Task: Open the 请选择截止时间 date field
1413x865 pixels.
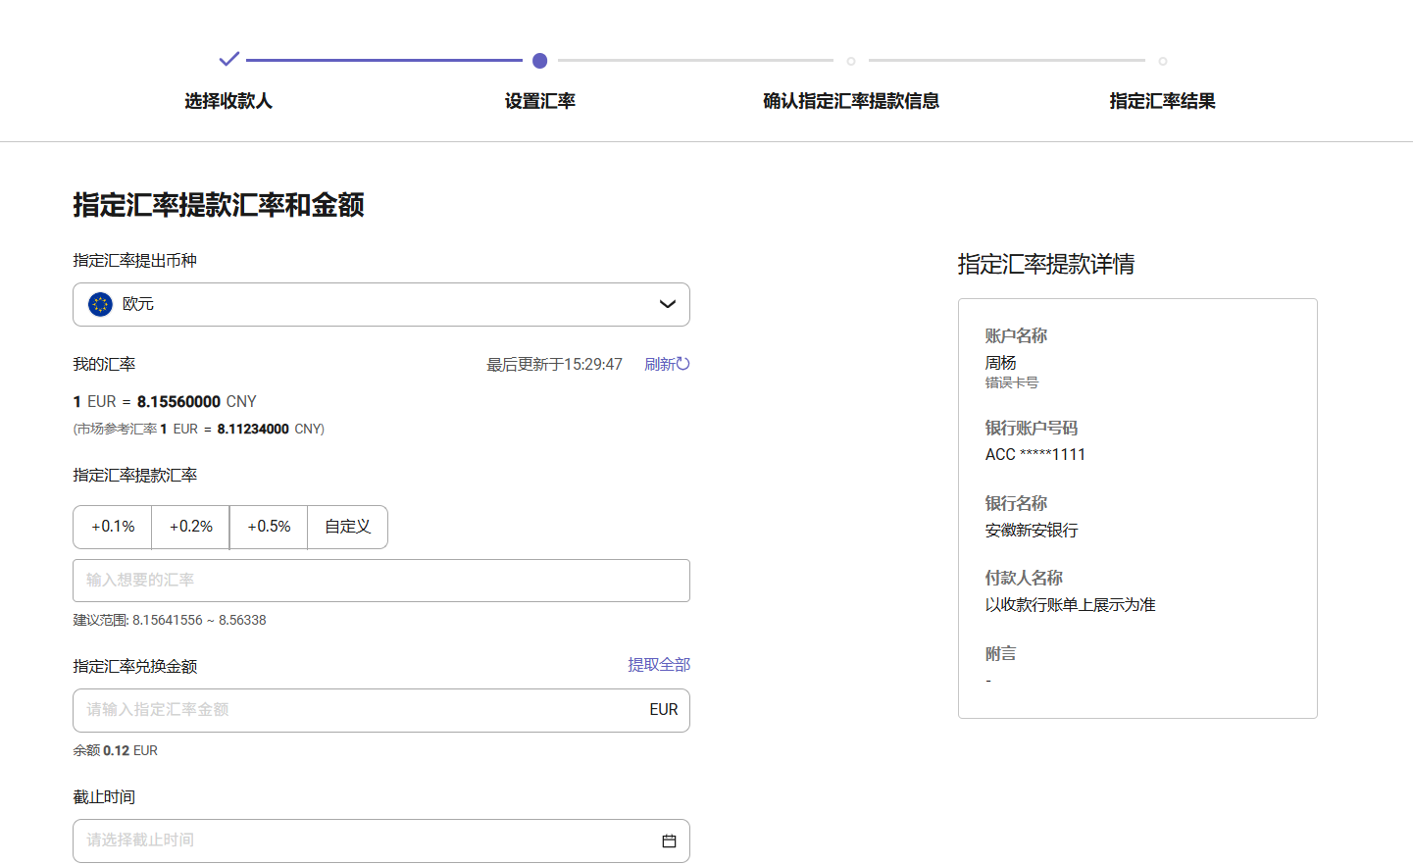Action: [x=363, y=840]
